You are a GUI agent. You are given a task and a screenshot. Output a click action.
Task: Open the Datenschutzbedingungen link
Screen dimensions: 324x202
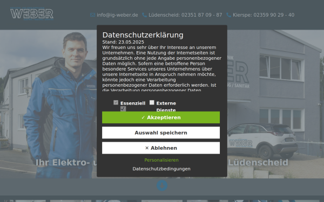coord(161,169)
